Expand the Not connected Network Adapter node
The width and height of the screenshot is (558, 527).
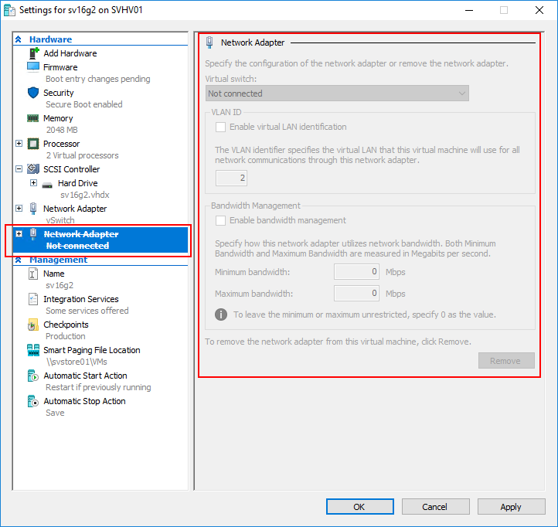point(19,234)
